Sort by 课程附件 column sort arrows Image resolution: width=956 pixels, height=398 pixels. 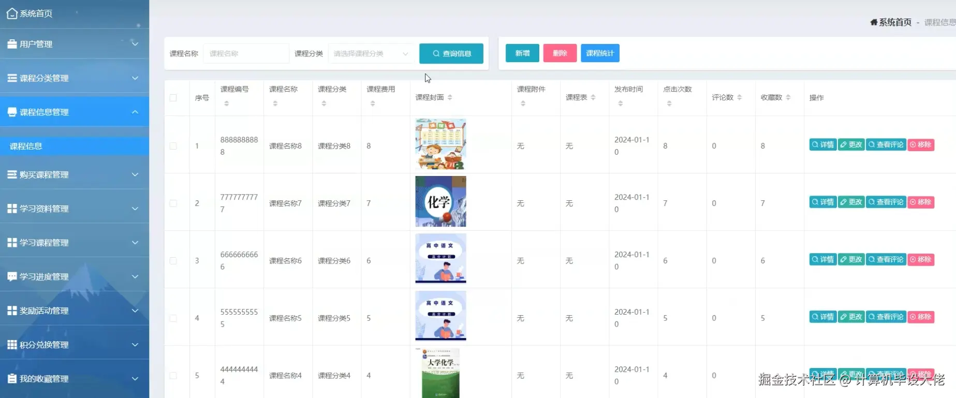pyautogui.click(x=523, y=104)
